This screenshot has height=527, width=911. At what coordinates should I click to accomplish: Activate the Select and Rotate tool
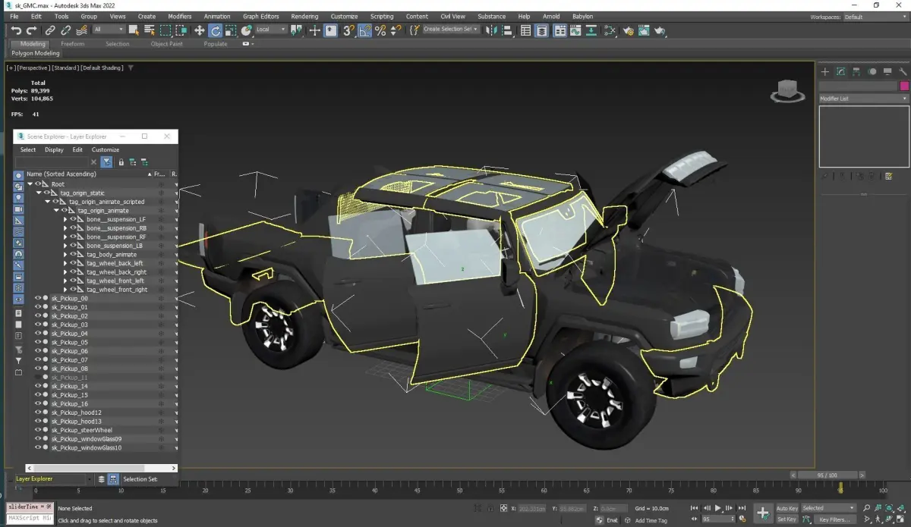[215, 30]
